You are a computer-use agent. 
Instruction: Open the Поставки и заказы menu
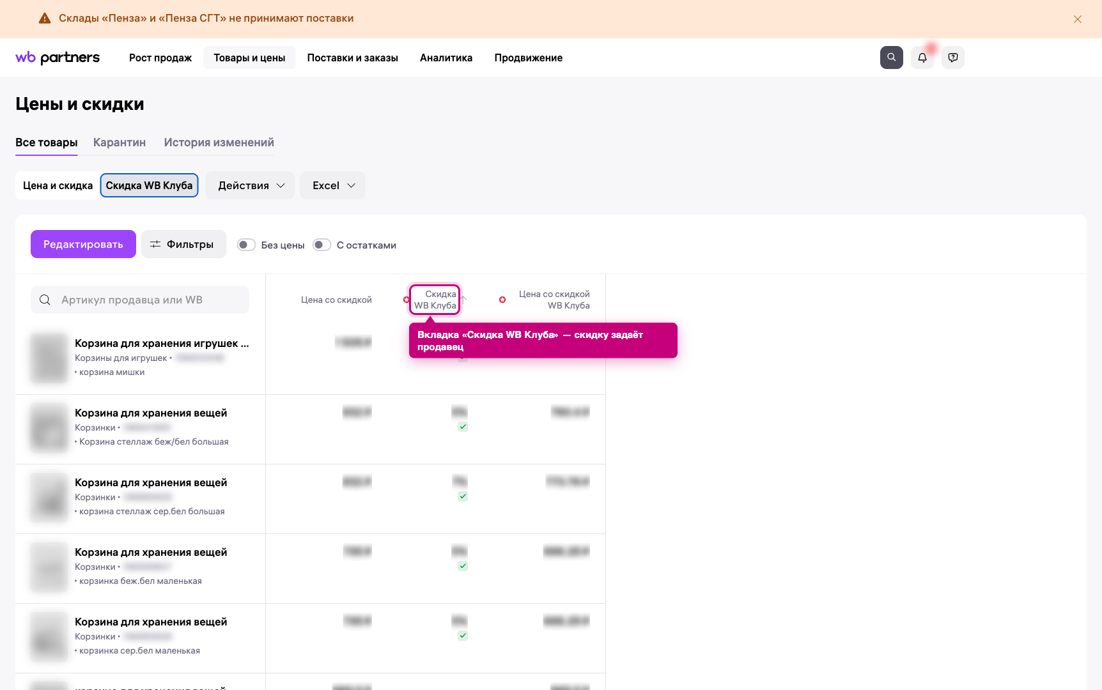[x=353, y=57]
